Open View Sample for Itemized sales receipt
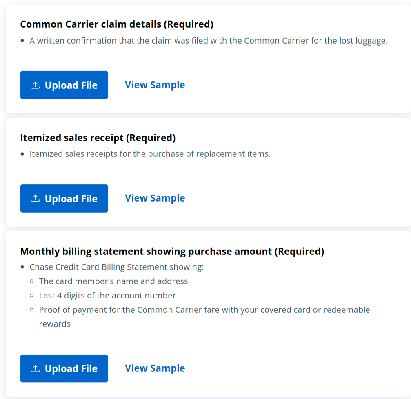411x399 pixels. (x=155, y=198)
